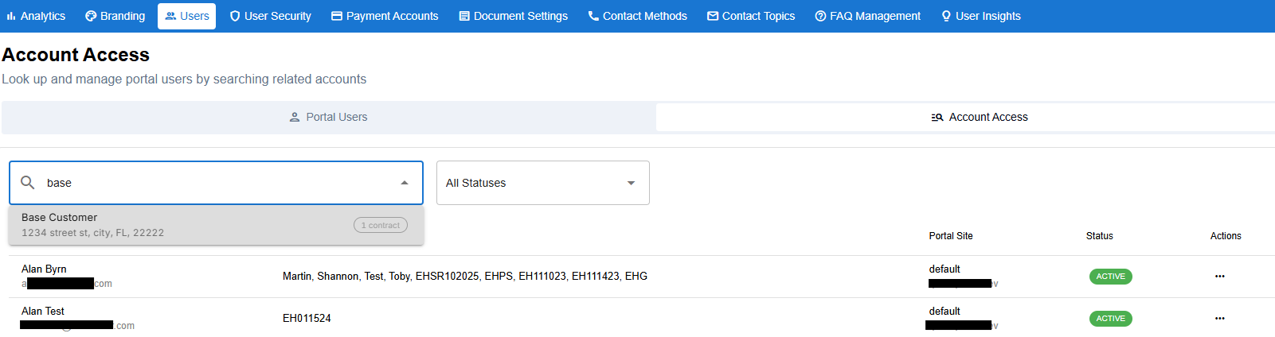This screenshot has width=1275, height=337.
Task: Open actions menu for Alan Byrn
Action: coord(1219,277)
